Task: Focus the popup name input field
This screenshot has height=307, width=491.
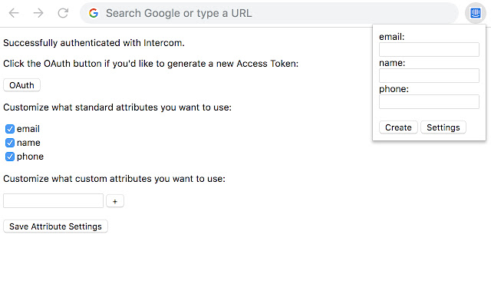Action: 429,76
